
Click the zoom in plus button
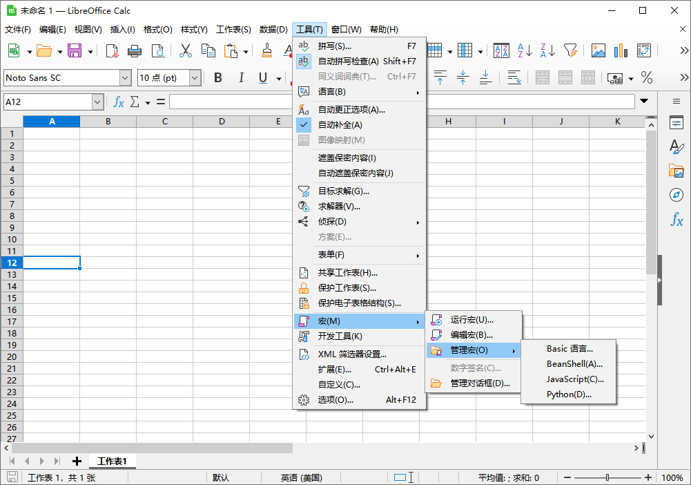648,477
